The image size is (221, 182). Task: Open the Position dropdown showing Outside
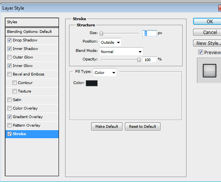tap(110, 42)
